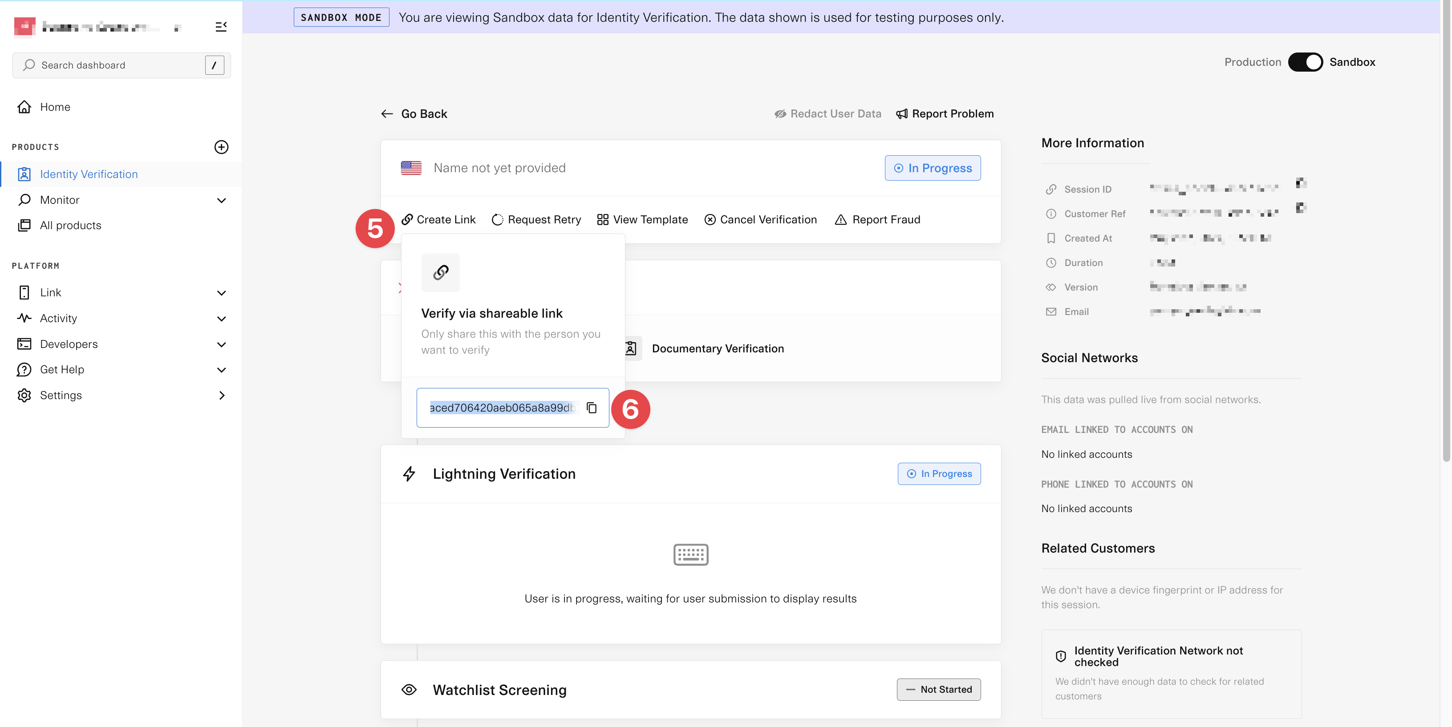
Task: Click the Cancel Verification action
Action: (x=760, y=219)
